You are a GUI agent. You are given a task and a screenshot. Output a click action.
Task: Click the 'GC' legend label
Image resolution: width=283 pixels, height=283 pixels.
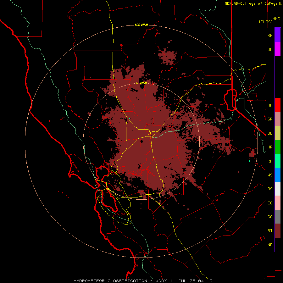point(270,217)
